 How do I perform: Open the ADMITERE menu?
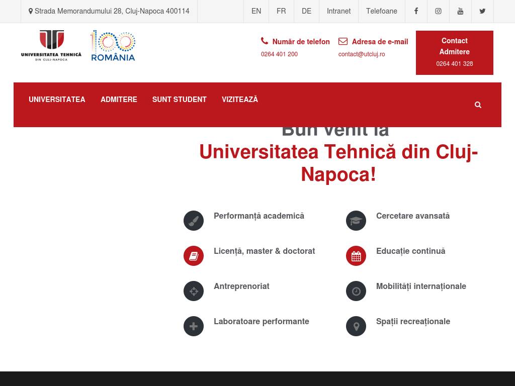(x=119, y=100)
